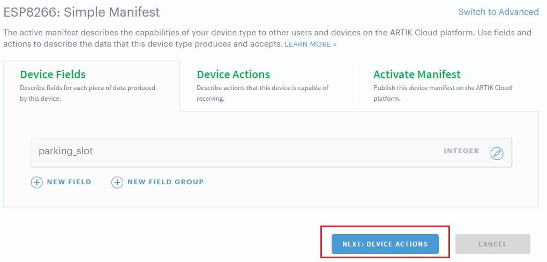Select the parking_slot field name text
The height and width of the screenshot is (262, 547).
coord(65,151)
